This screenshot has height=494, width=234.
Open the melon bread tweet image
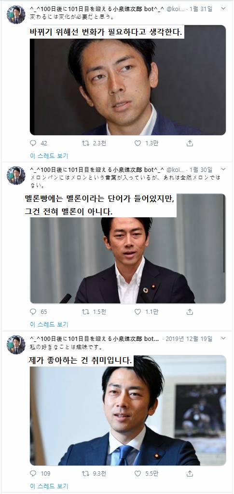[128, 249]
